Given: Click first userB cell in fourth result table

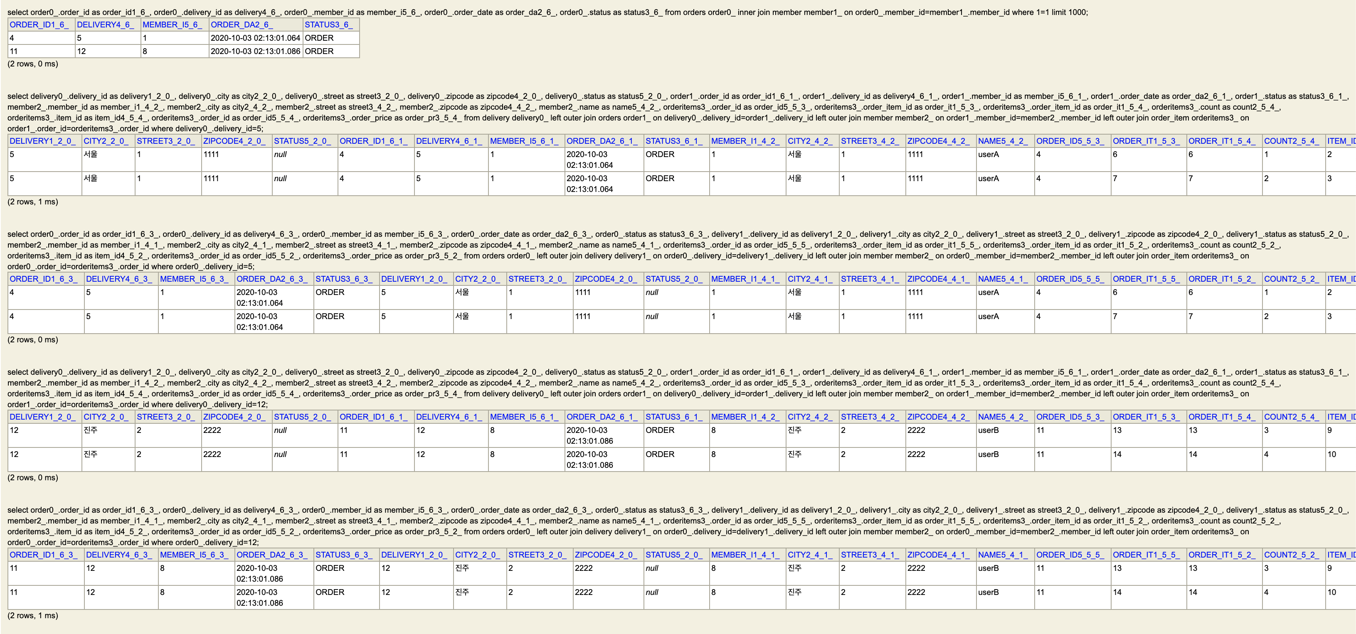Looking at the screenshot, I should [989, 430].
